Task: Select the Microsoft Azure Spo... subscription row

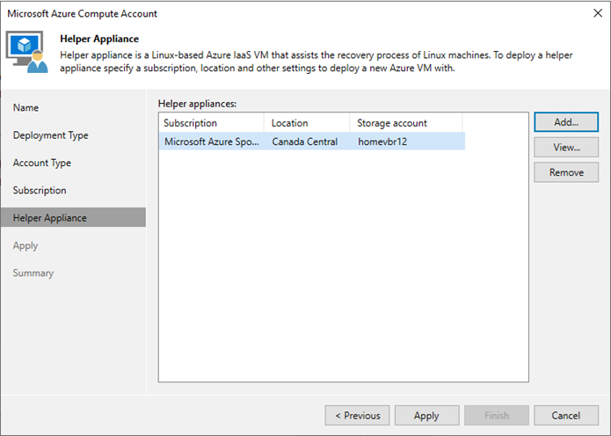Action: [x=312, y=142]
